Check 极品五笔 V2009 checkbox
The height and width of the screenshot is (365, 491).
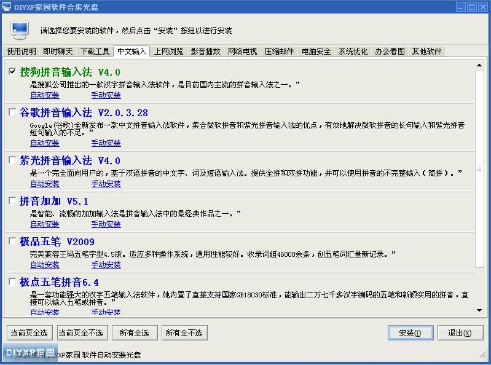(x=12, y=241)
